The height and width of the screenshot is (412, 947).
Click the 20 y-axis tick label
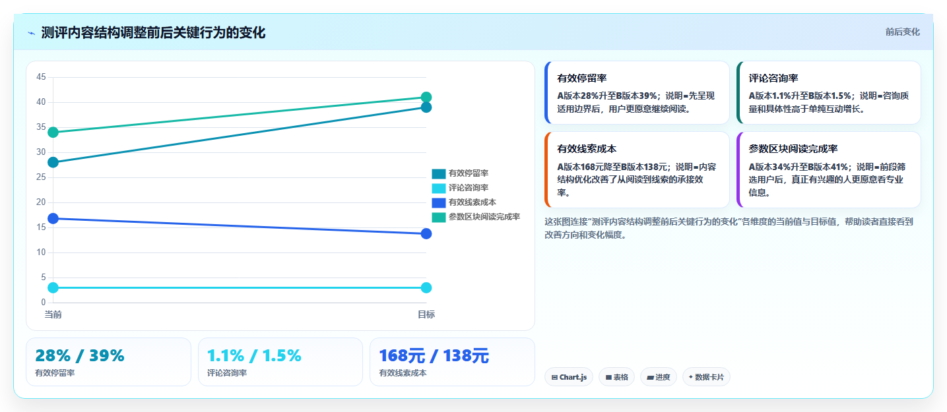click(41, 202)
